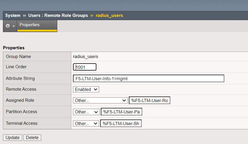
Task: Click the Delete button
Action: (x=32, y=138)
